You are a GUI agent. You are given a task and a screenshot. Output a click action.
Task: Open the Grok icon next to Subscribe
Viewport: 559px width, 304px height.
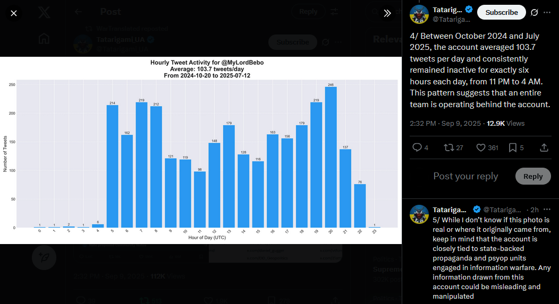click(534, 12)
